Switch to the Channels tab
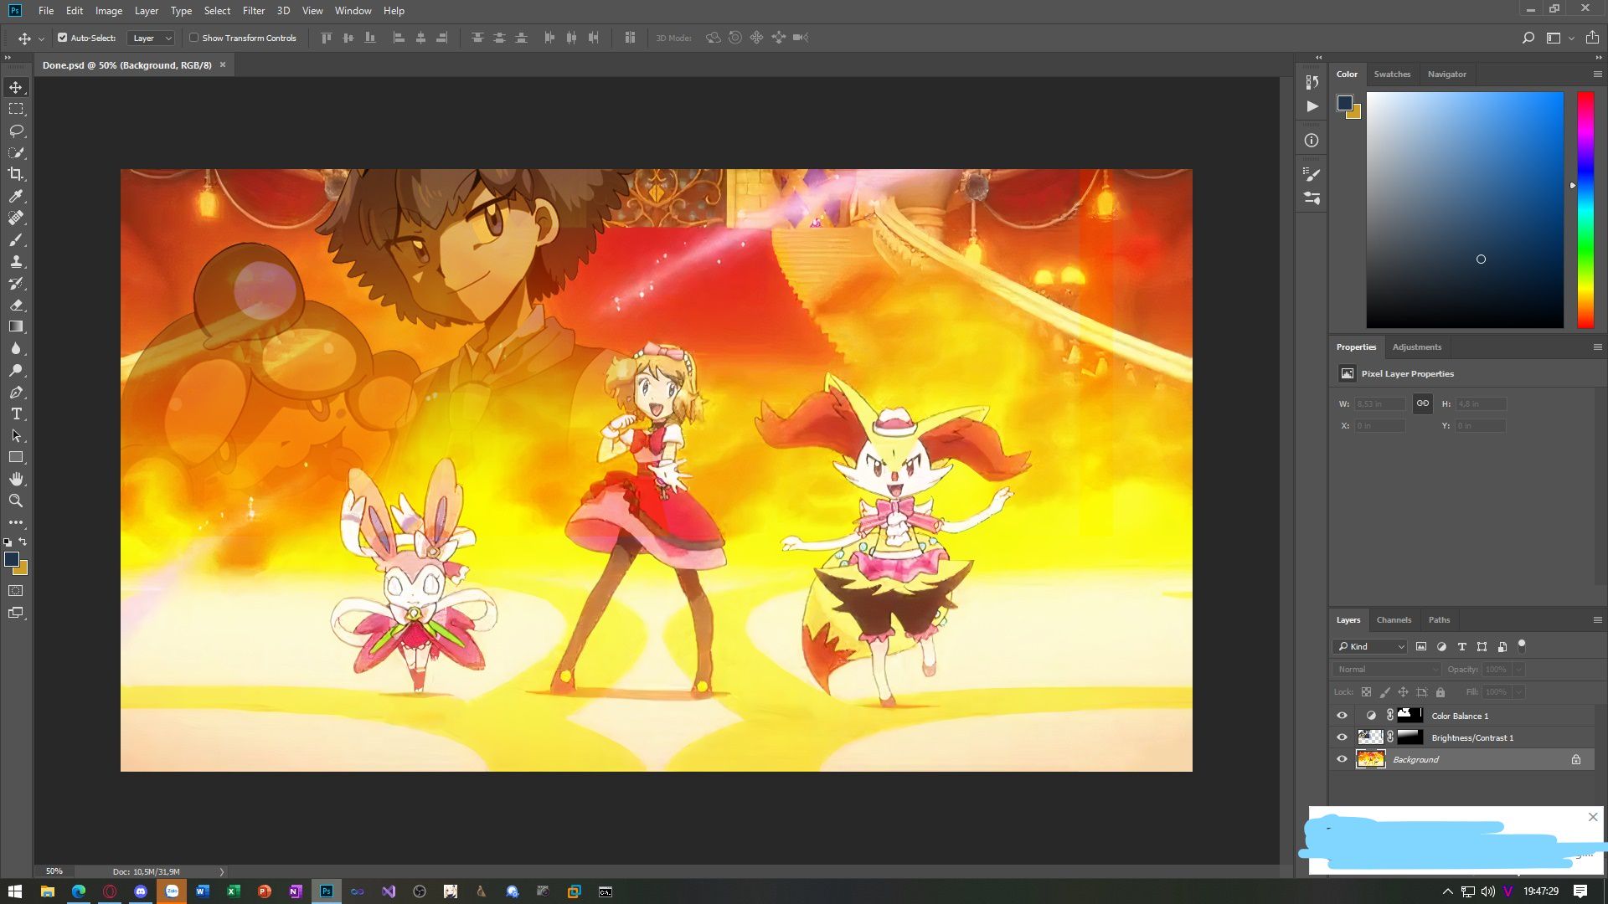This screenshot has height=904, width=1608. pos(1394,620)
